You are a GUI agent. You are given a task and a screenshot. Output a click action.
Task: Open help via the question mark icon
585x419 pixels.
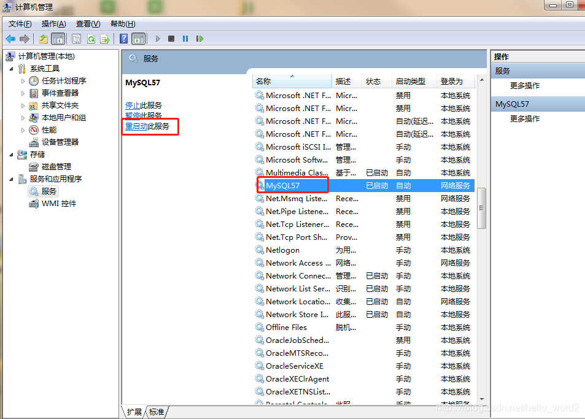(x=123, y=39)
